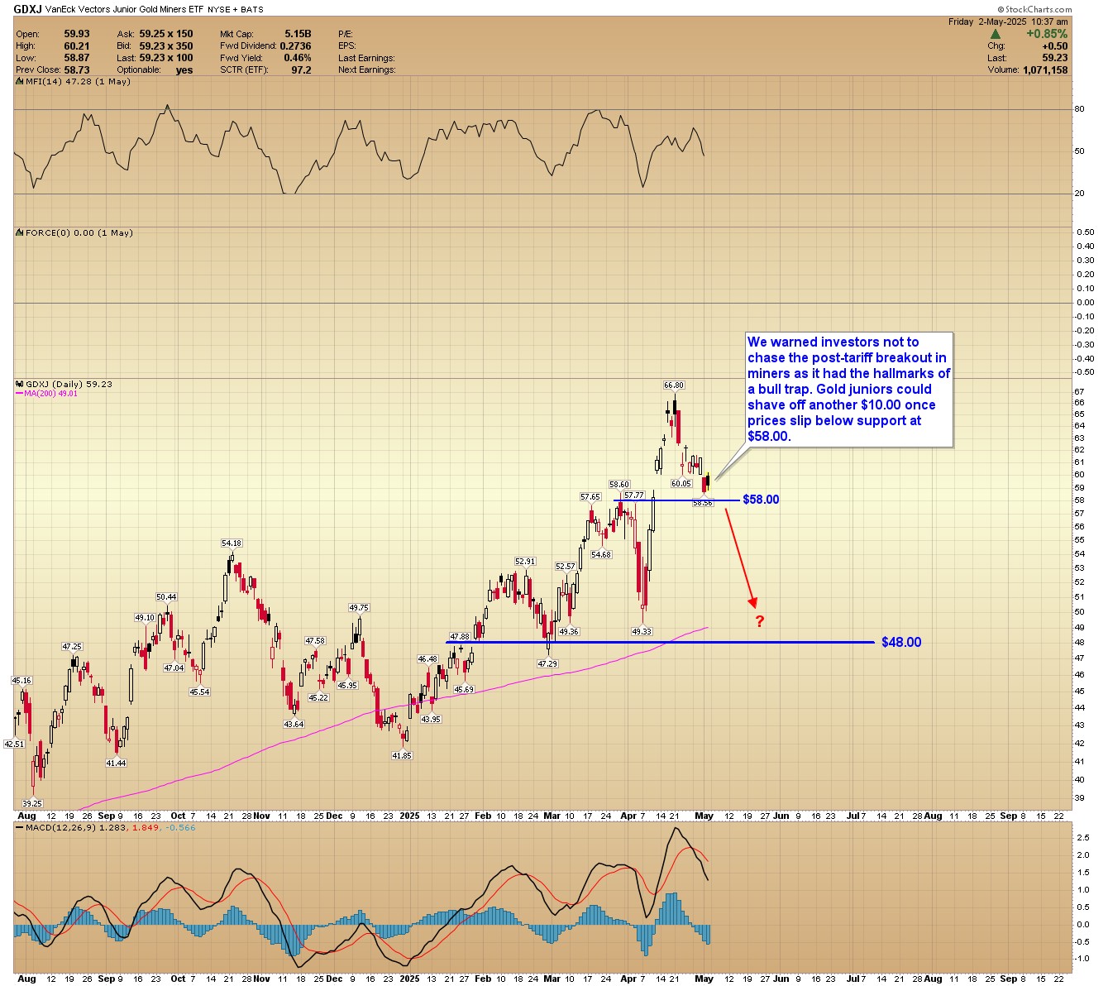Click the 66.80 peak price label
The width and height of the screenshot is (1108, 986).
pos(673,385)
